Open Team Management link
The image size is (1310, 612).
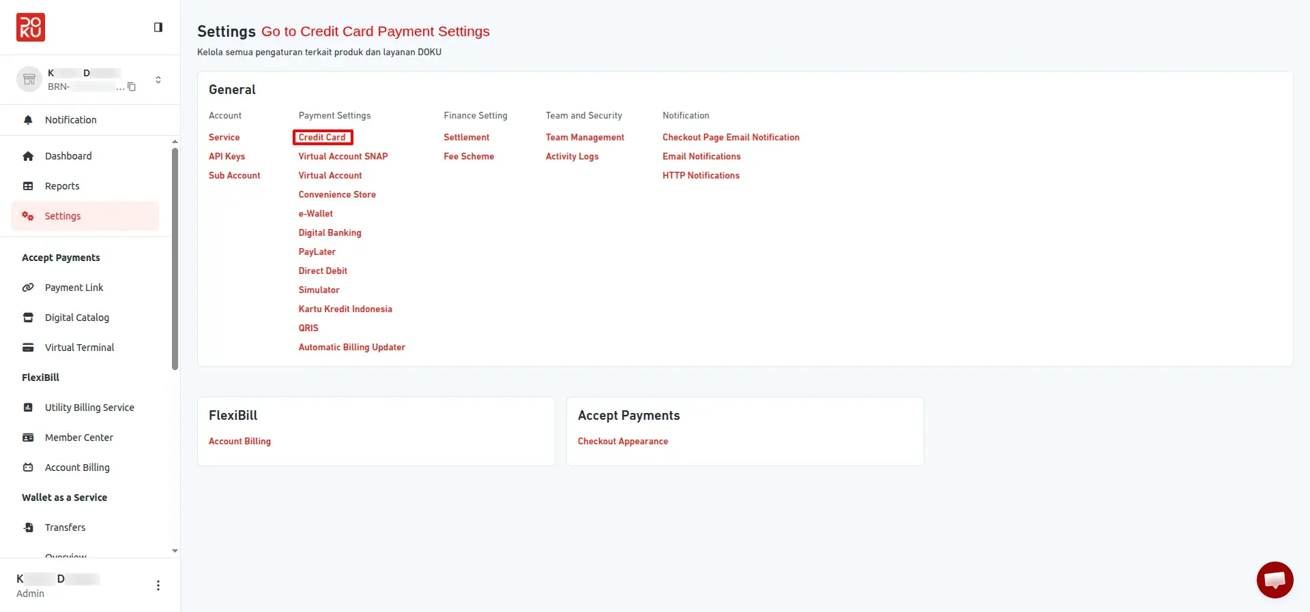(585, 137)
